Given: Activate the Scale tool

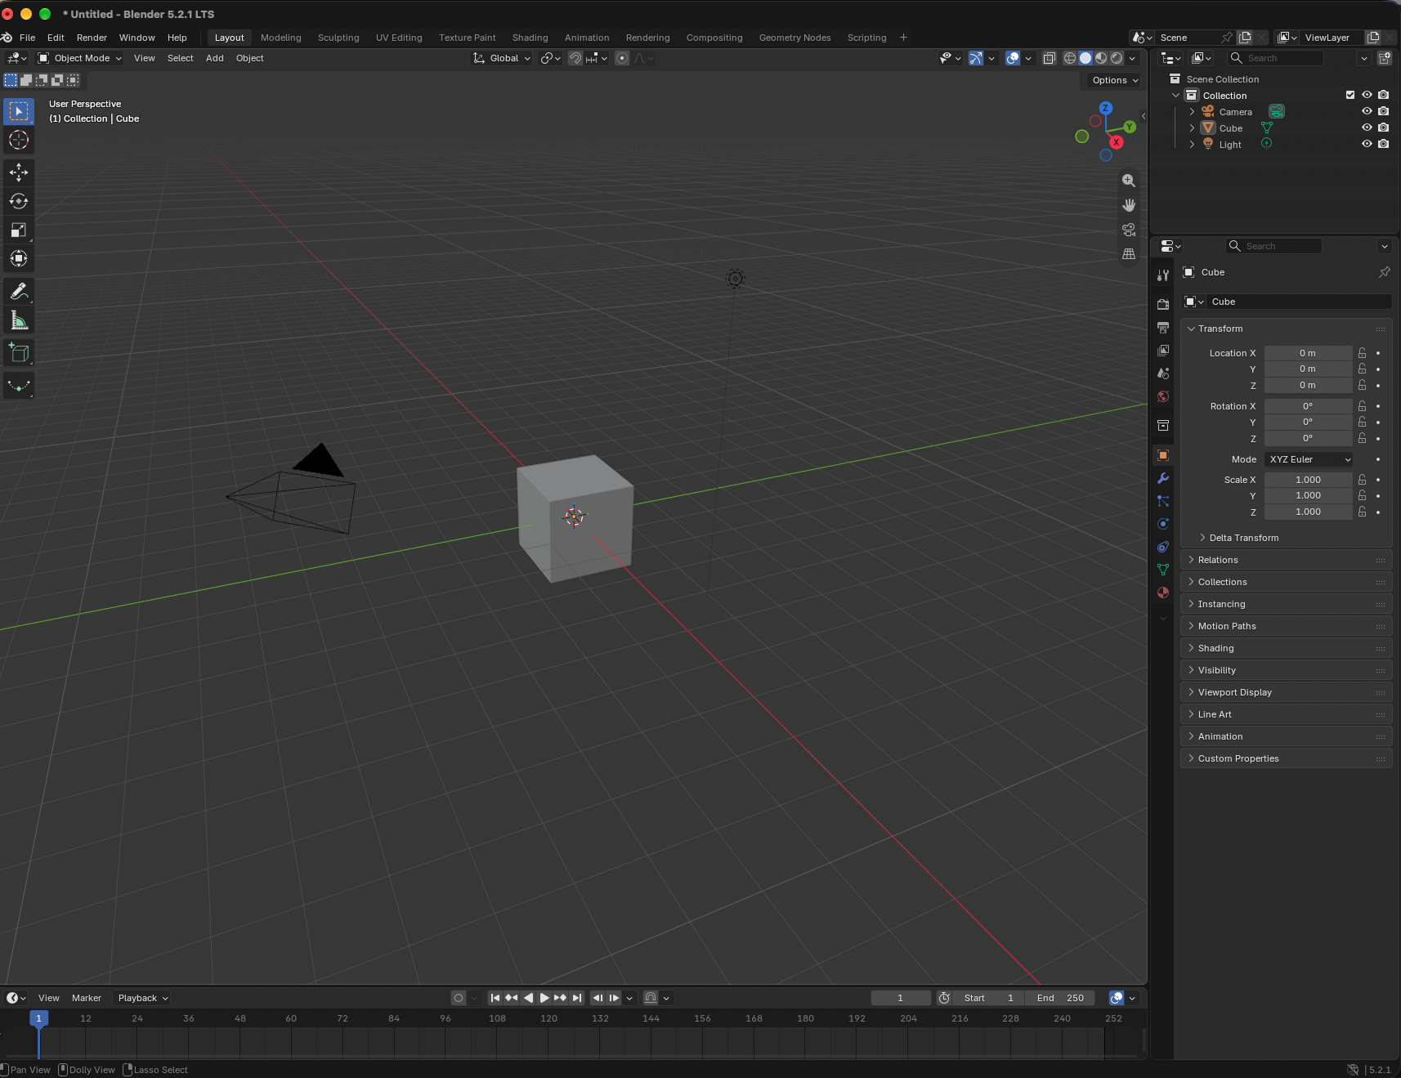Looking at the screenshot, I should (19, 230).
